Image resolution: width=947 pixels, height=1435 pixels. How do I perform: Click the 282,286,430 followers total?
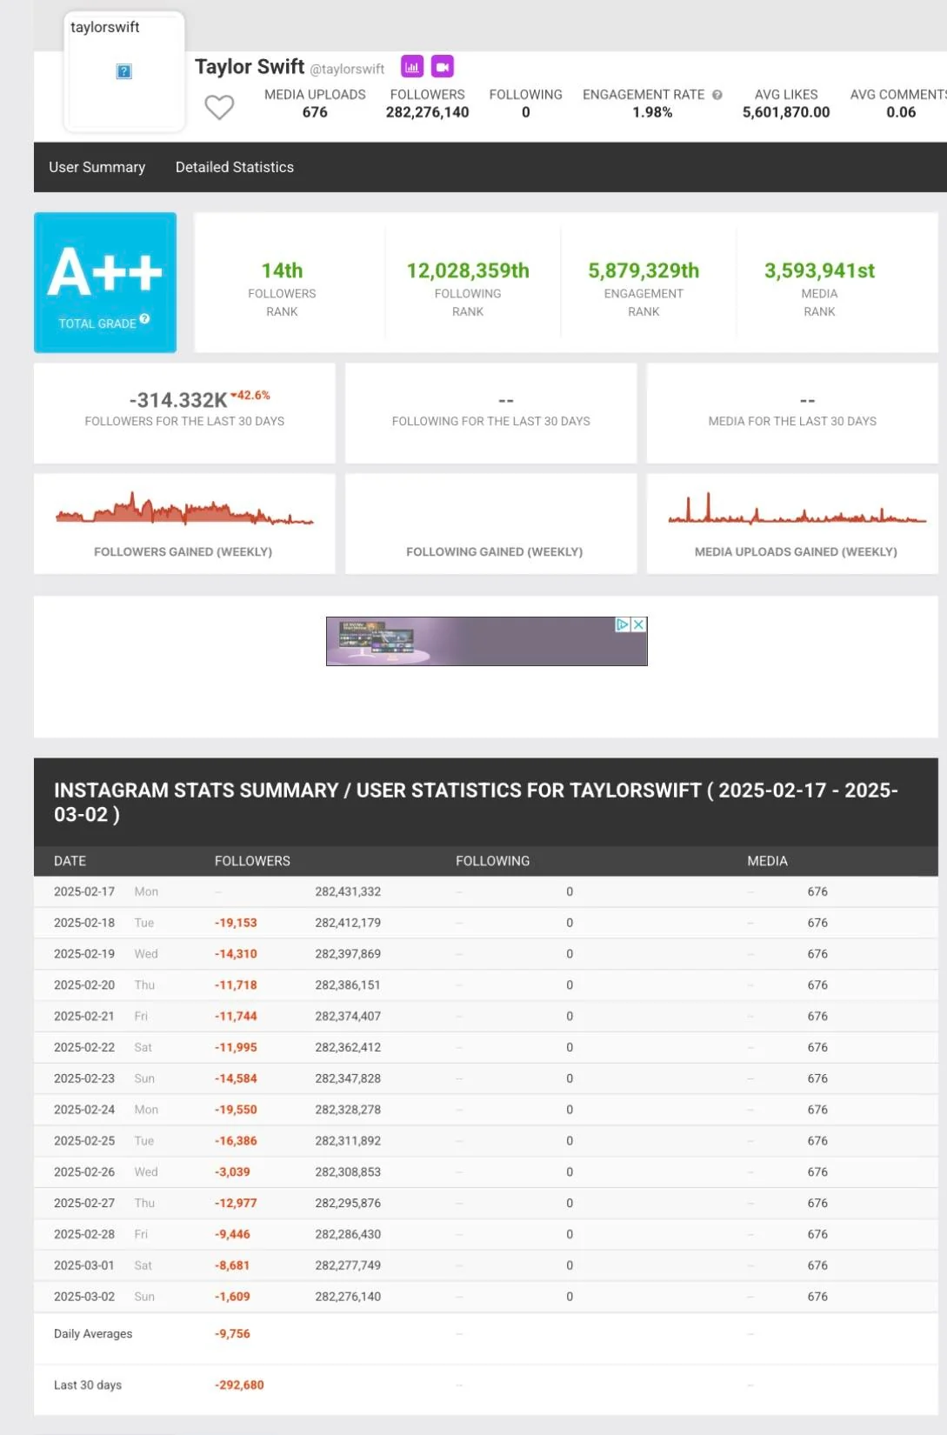coord(348,1234)
